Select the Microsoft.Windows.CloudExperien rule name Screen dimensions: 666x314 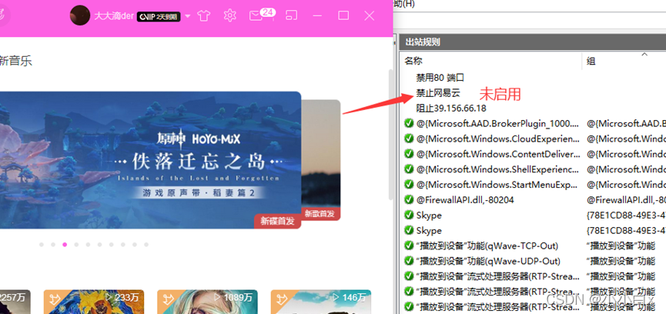pos(497,139)
